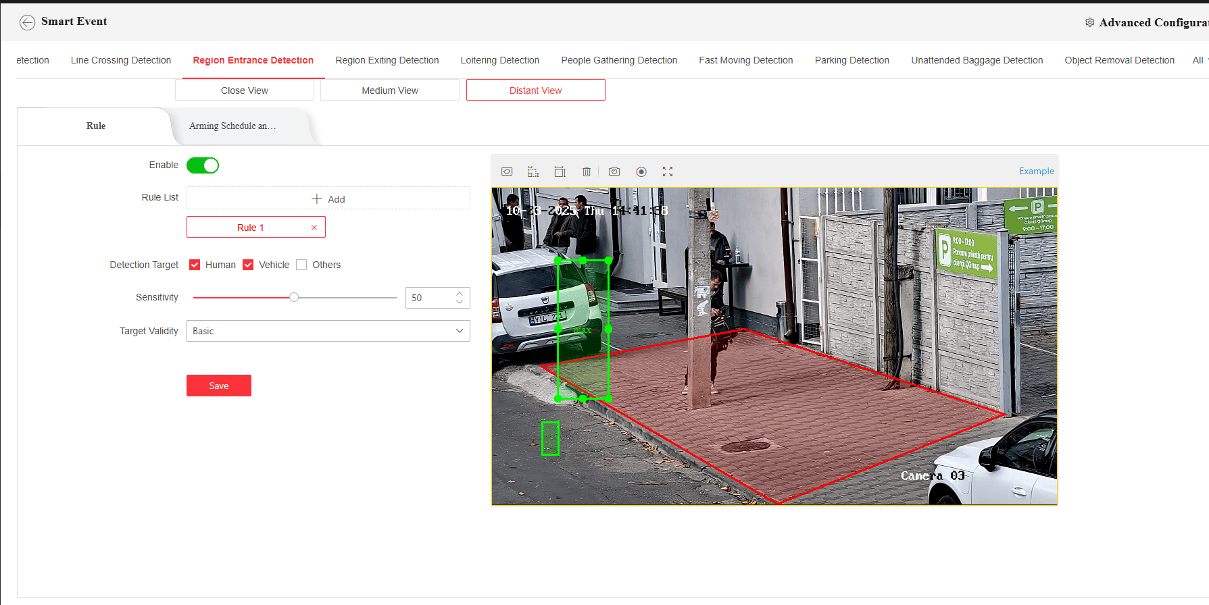The width and height of the screenshot is (1209, 605).
Task: Click the draw detection area icon
Action: tap(507, 172)
